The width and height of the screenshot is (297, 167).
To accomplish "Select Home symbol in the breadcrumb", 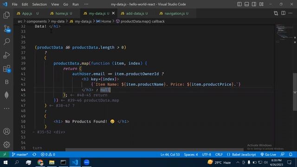I will pyautogui.click(x=104, y=21).
